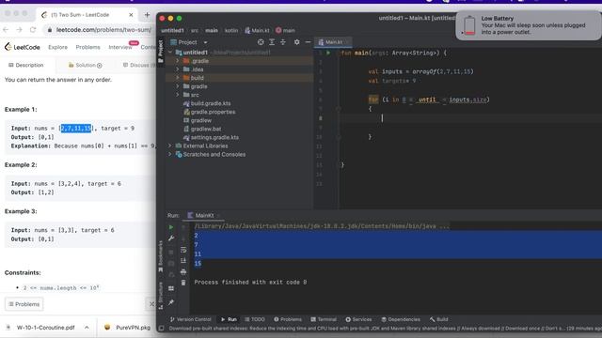Open run configuration wrench icon in Run panel
The width and height of the screenshot is (602, 338).
tap(171, 238)
